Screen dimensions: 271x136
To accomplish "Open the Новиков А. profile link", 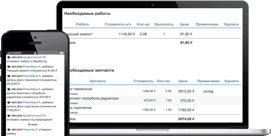I will coord(31,129).
